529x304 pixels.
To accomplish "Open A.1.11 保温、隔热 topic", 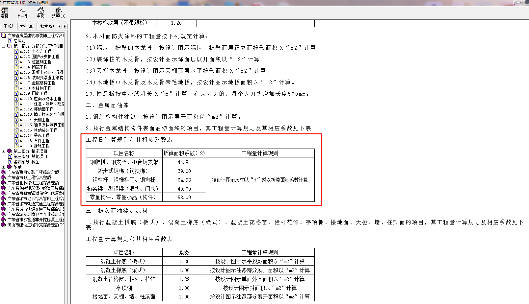I will (42, 104).
